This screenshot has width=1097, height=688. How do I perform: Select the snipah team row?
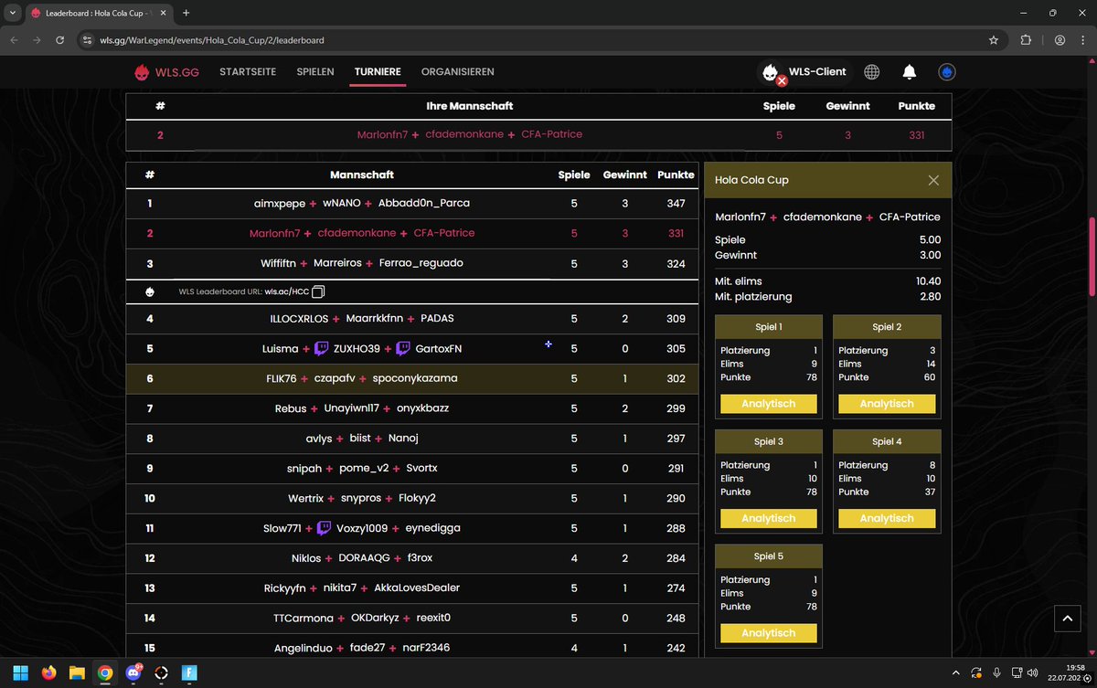(x=412, y=468)
